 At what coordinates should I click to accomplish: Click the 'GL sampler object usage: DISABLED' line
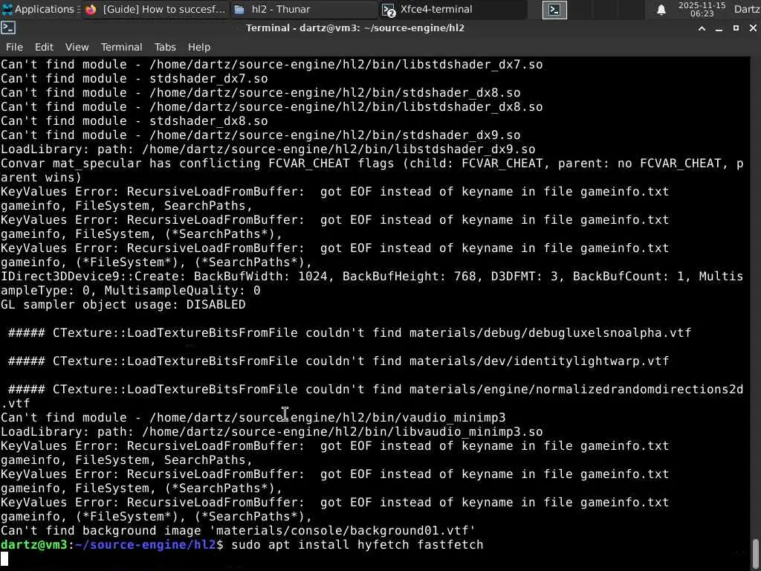(x=123, y=304)
